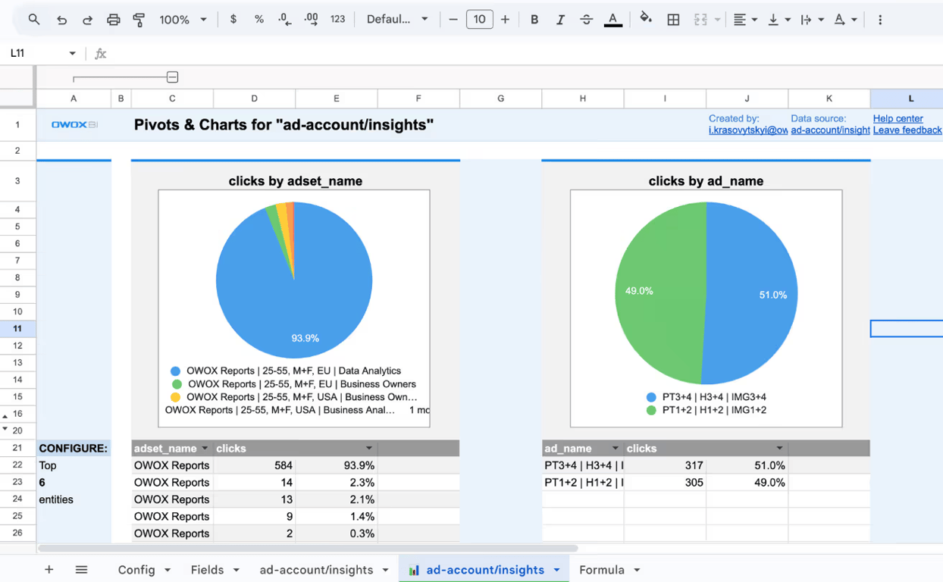Open the active ad-account/insights tab menu arrow
Screen dimensions: 943x582
click(x=556, y=570)
